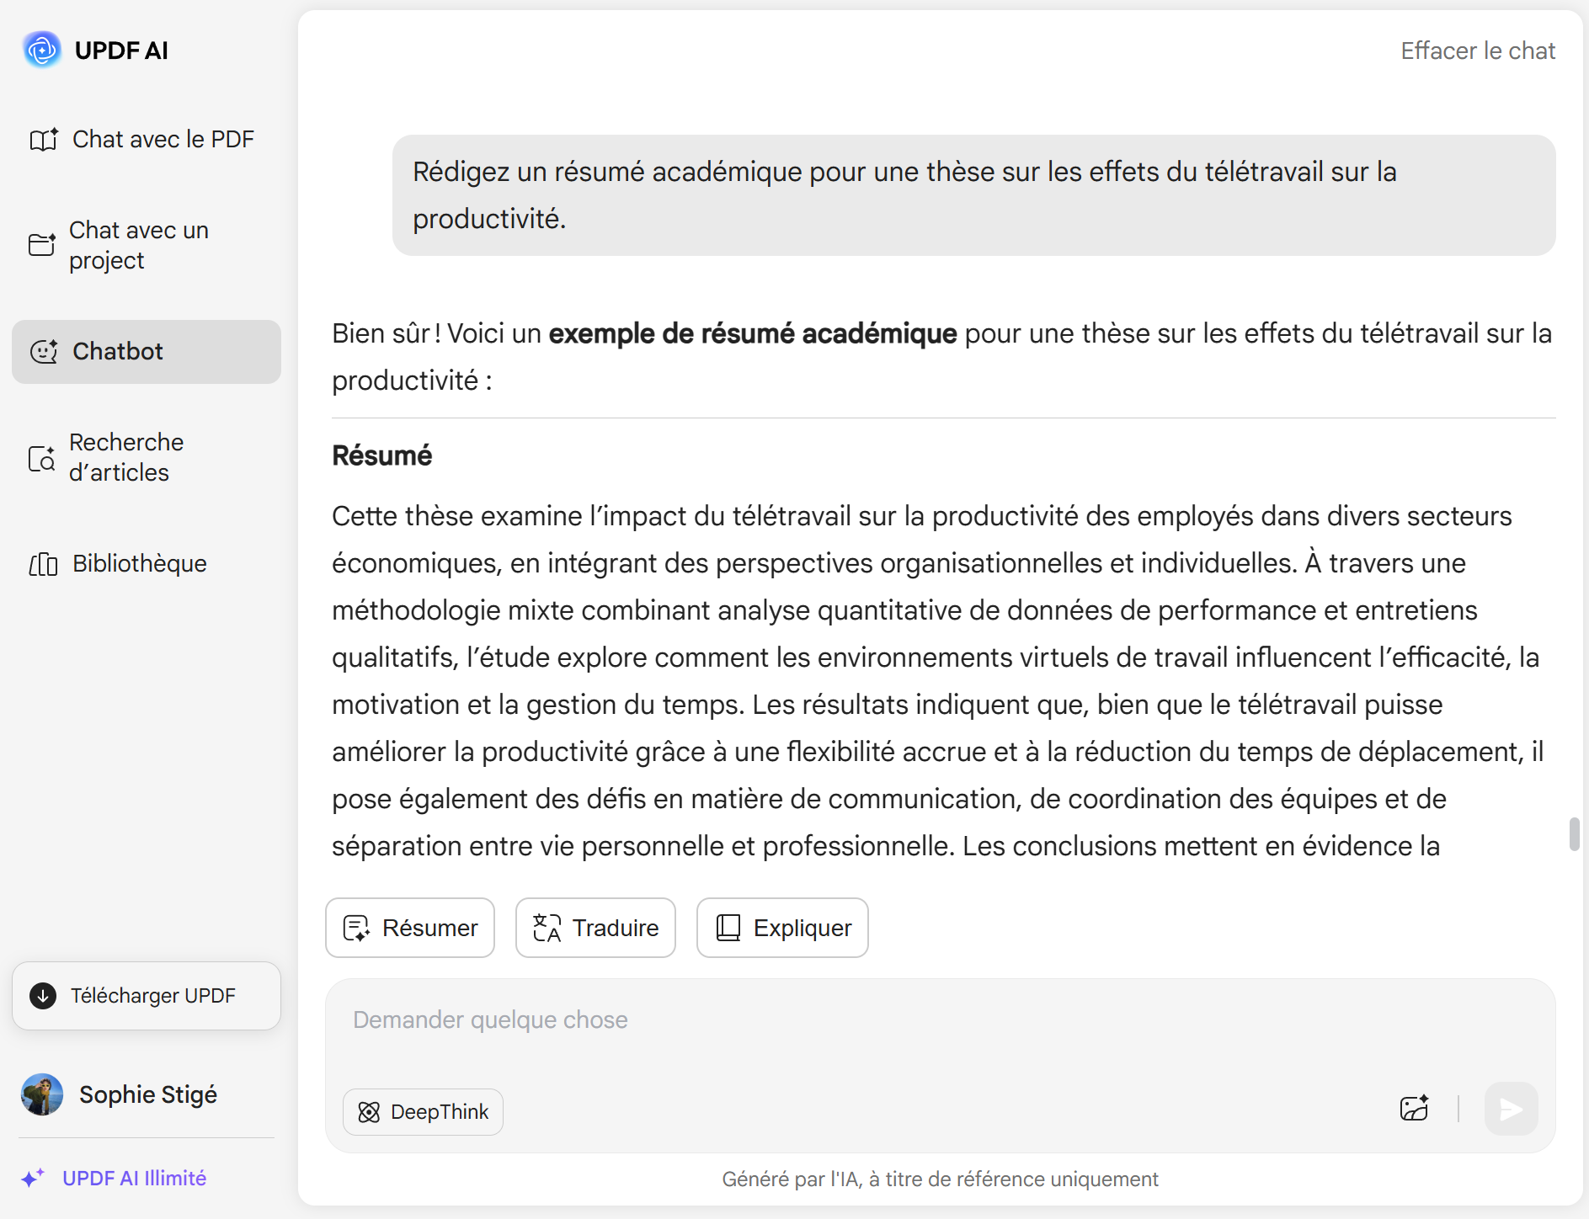Screen dimensions: 1589x1219
Task: Open Recherche d'articles search icon
Action: pyautogui.click(x=42, y=458)
